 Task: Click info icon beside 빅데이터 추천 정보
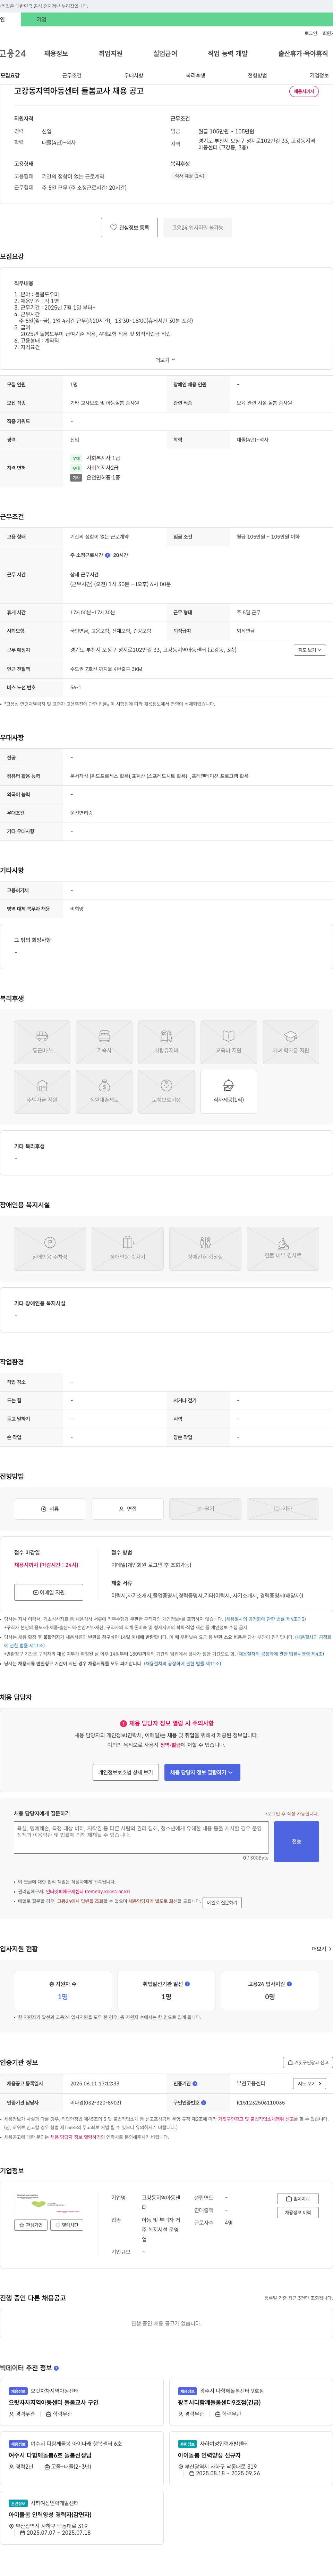(x=56, y=2368)
